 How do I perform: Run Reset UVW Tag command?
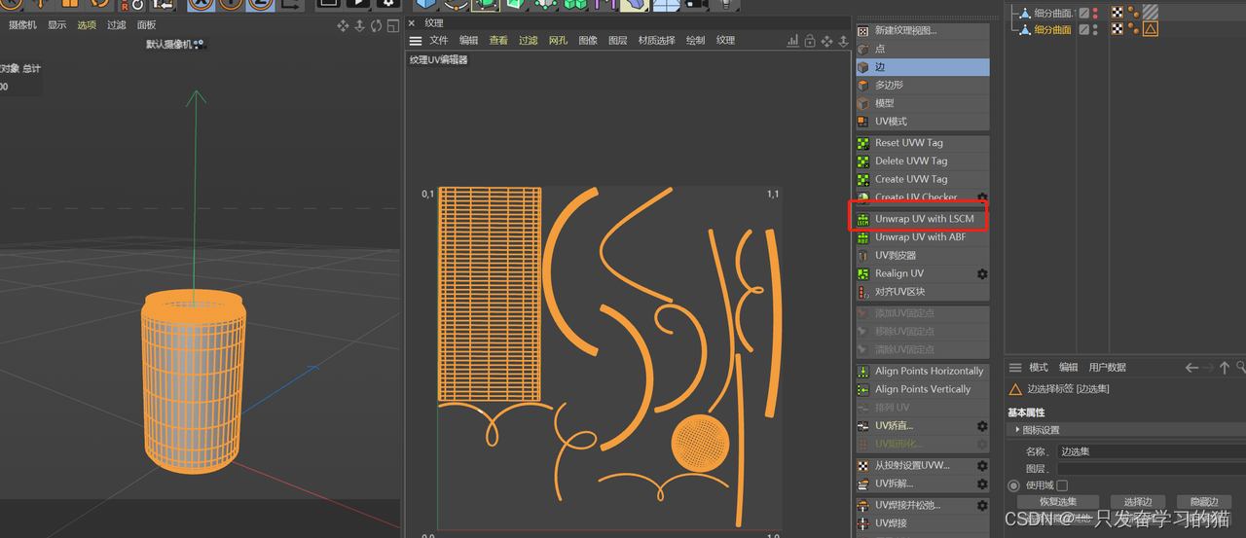pos(922,143)
